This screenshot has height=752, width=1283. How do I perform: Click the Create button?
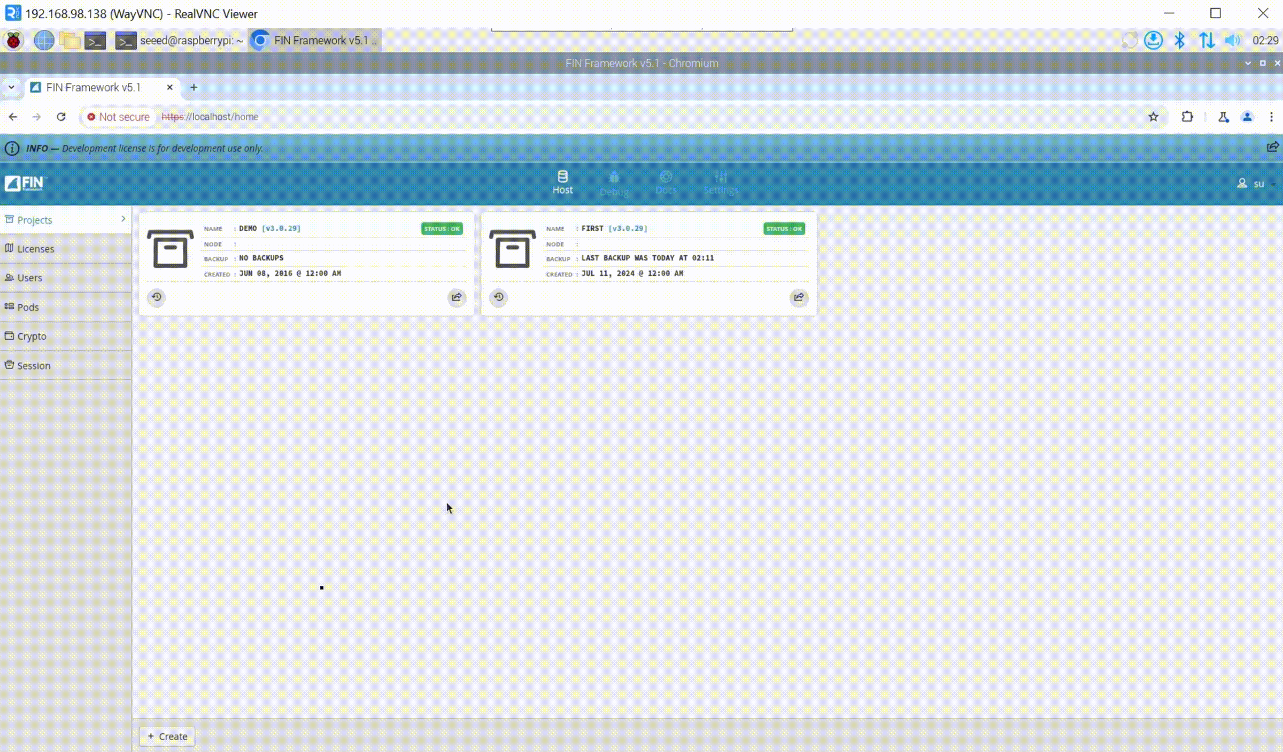(167, 736)
